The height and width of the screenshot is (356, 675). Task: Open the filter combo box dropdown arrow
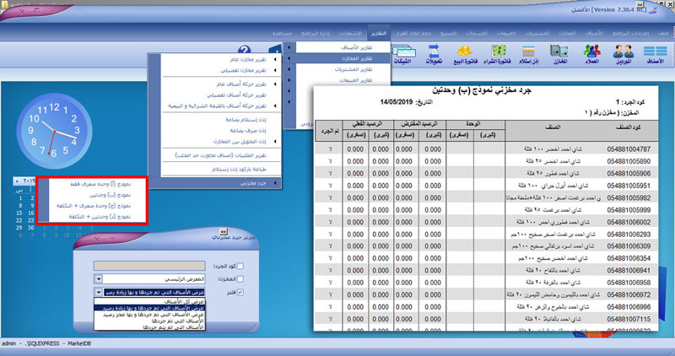point(99,292)
